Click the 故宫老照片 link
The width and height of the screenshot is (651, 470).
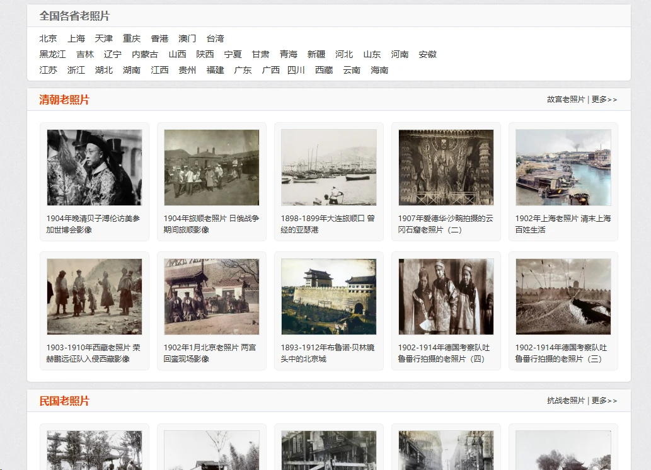[565, 100]
